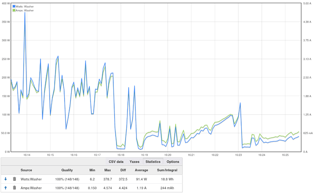Click the Min column header
314x196 pixels.
point(92,170)
